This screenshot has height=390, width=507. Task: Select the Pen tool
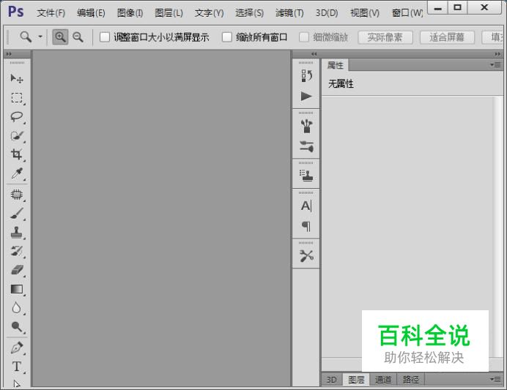click(x=17, y=348)
